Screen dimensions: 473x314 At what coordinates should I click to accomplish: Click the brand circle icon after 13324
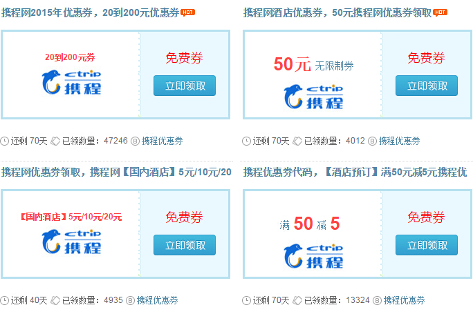tap(377, 300)
